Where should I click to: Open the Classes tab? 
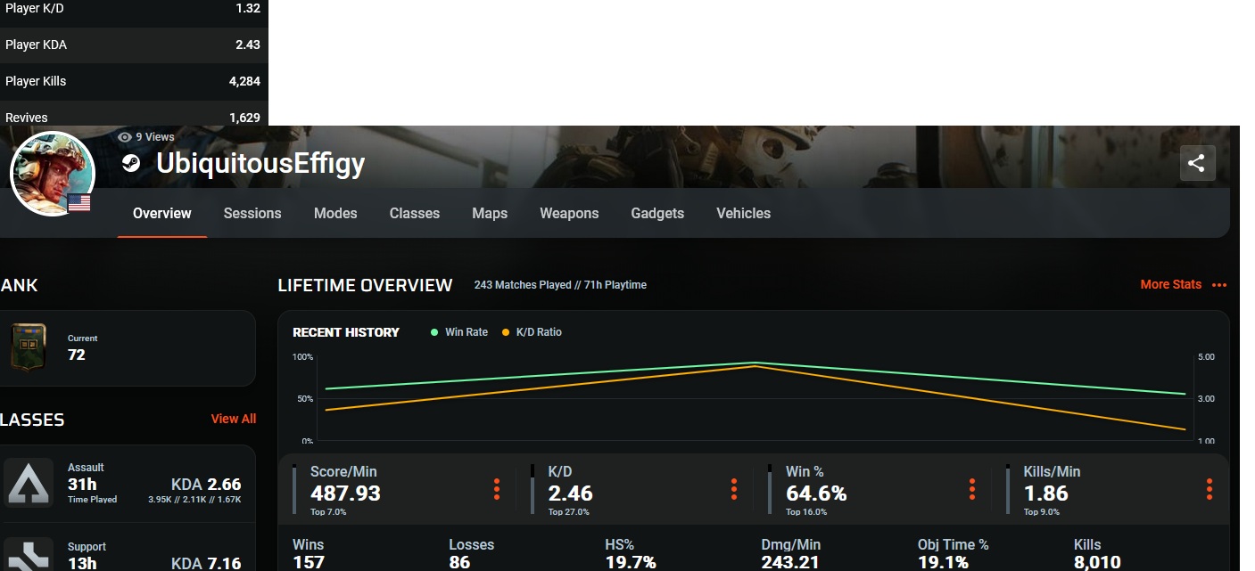point(415,213)
